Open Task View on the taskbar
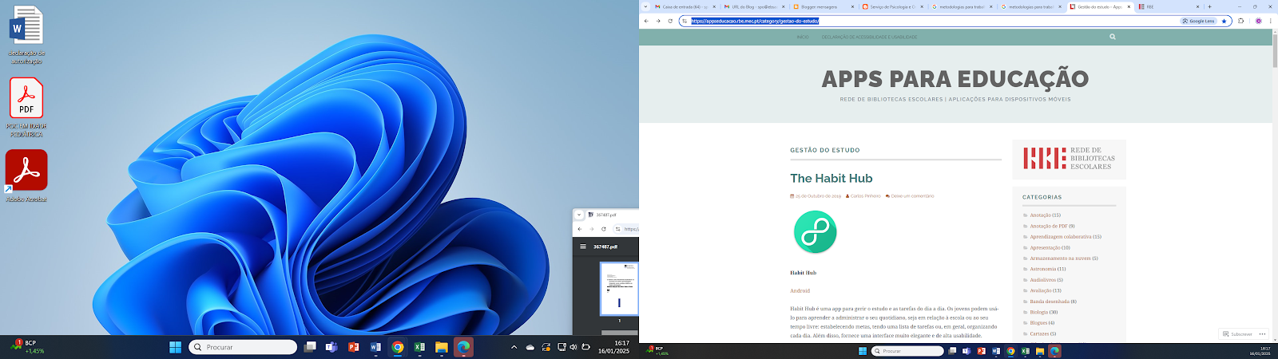Viewport: 1278px width, 359px height. click(310, 347)
